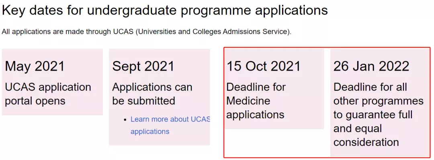
Task: Select the Sept 2021 date heading
Action: [143, 66]
